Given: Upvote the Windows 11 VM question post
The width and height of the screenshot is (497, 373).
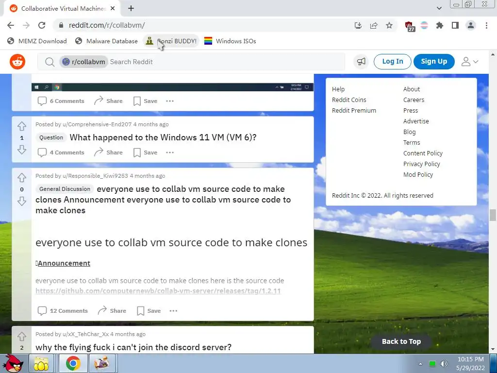Looking at the screenshot, I should 21,126.
